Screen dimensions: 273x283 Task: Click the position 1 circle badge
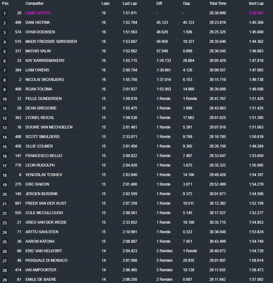coord(4,13)
